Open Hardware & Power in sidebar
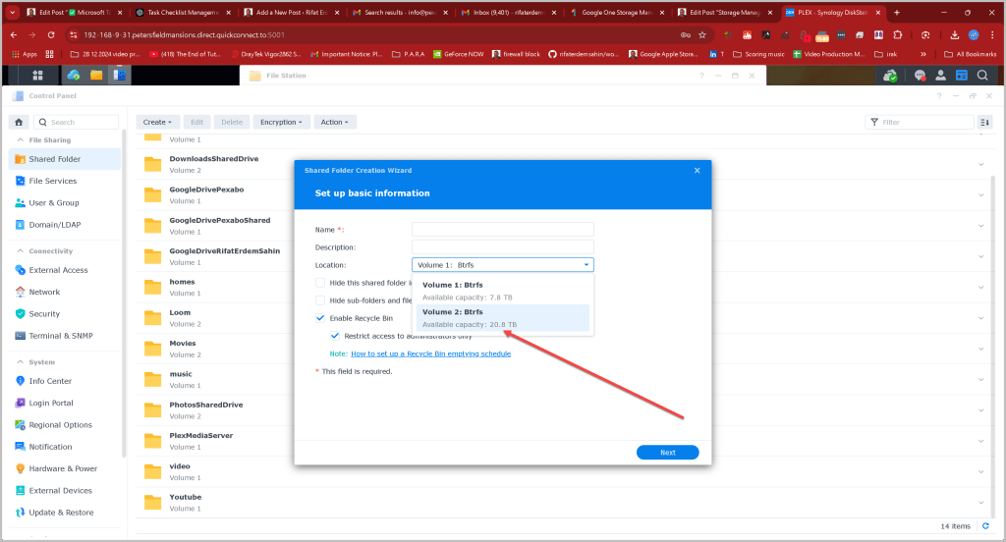1006x542 pixels. [65, 468]
